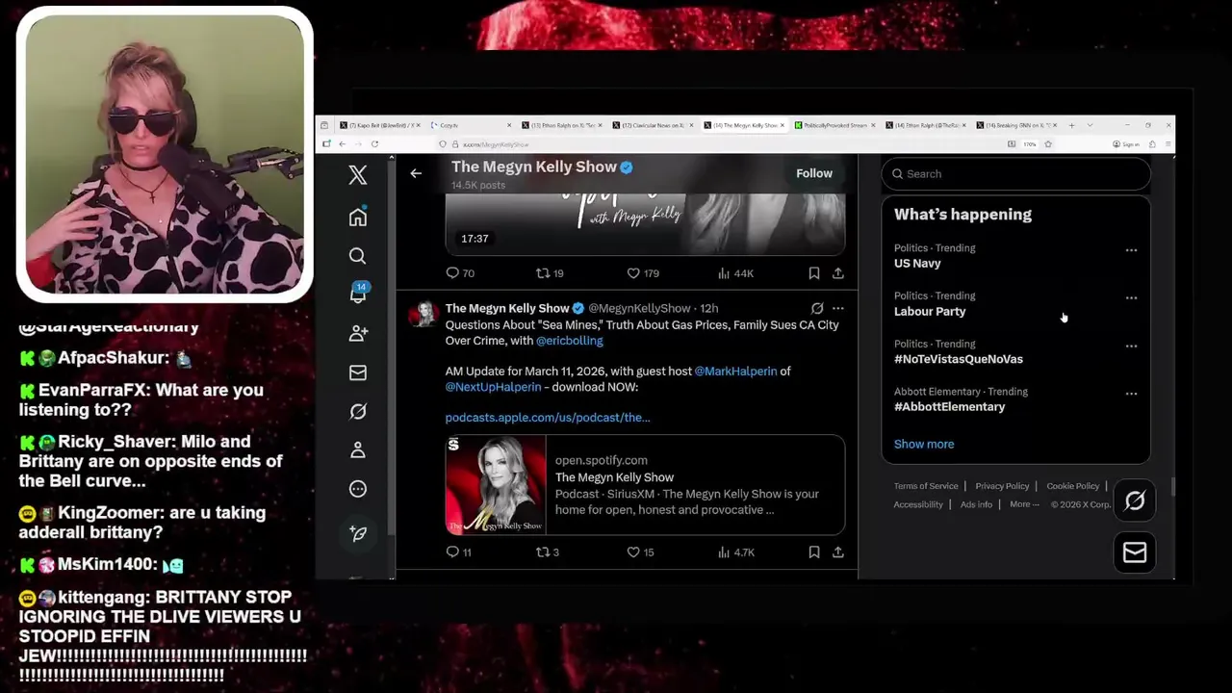Open Profile icon in sidebar
This screenshot has height=693, width=1232.
(x=358, y=449)
